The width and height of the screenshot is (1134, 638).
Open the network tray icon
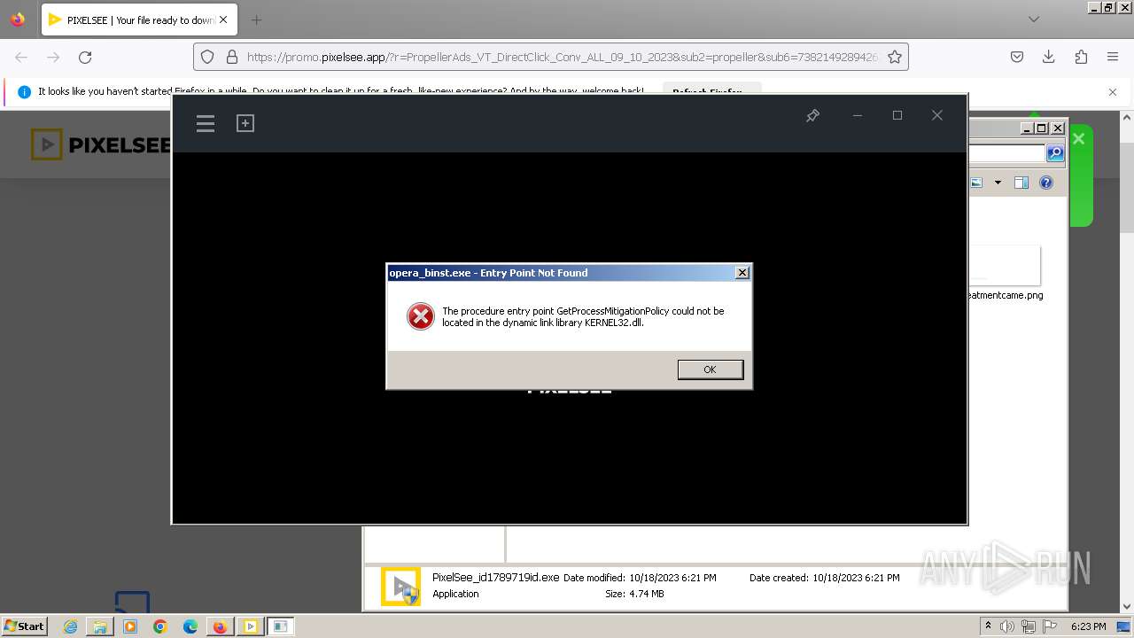pos(1029,626)
